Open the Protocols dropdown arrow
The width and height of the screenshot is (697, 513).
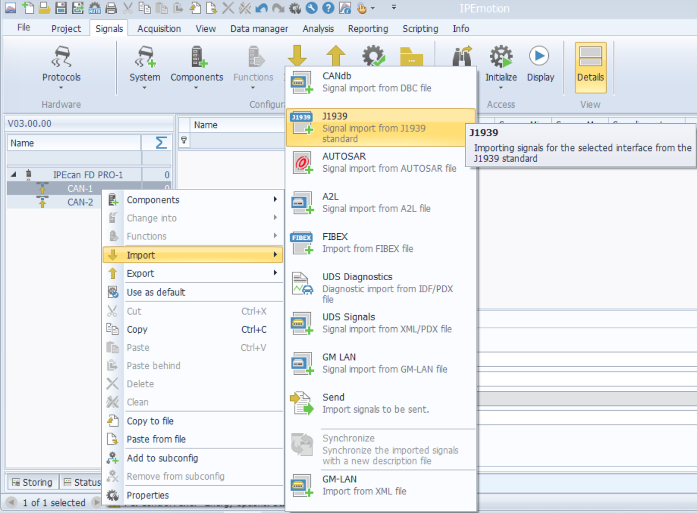(x=61, y=88)
